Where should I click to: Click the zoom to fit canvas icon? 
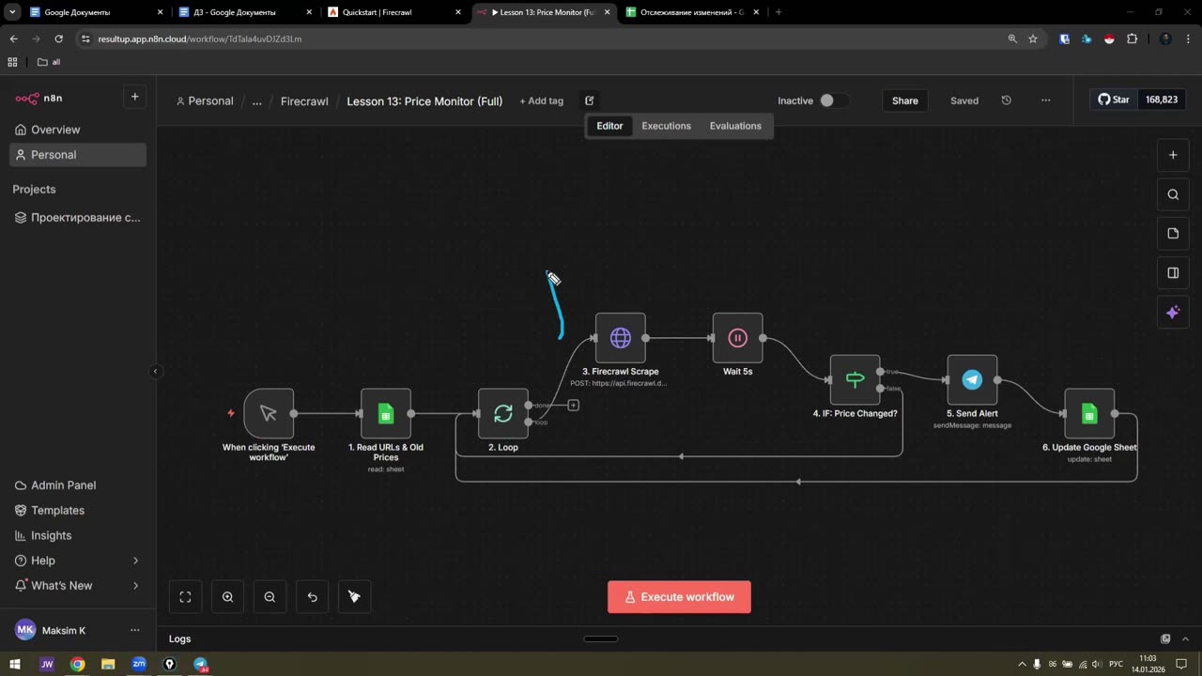pos(186,597)
